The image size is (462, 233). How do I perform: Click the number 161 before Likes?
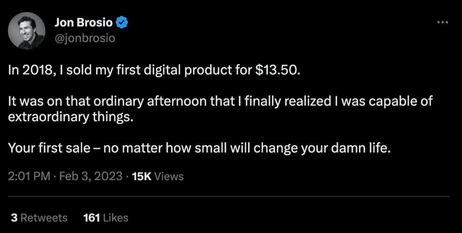point(92,218)
